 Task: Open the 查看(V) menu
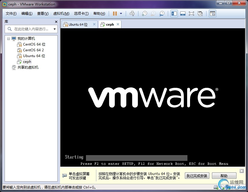tap(43, 14)
